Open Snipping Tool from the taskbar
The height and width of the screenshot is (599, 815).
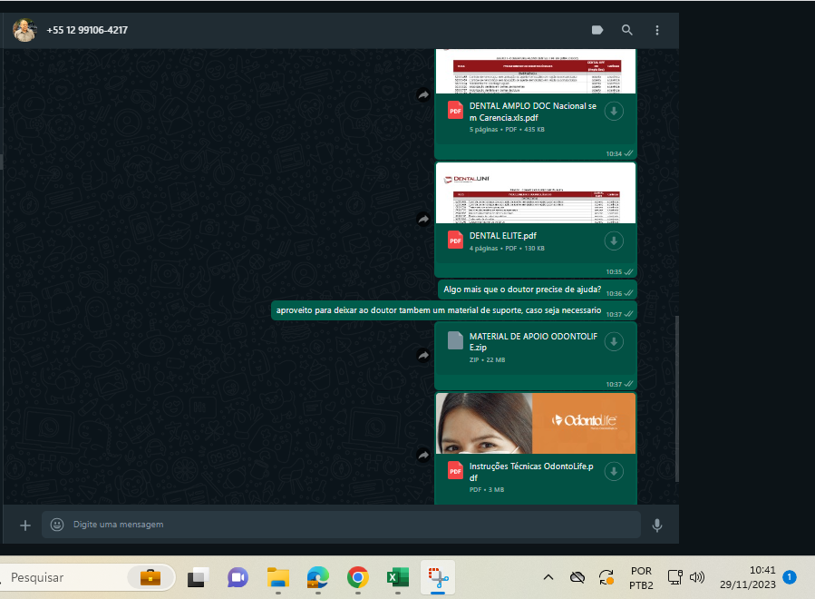pos(438,577)
